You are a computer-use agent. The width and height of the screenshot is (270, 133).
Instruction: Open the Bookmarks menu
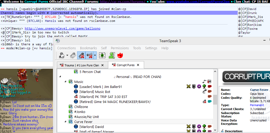tap(88, 48)
